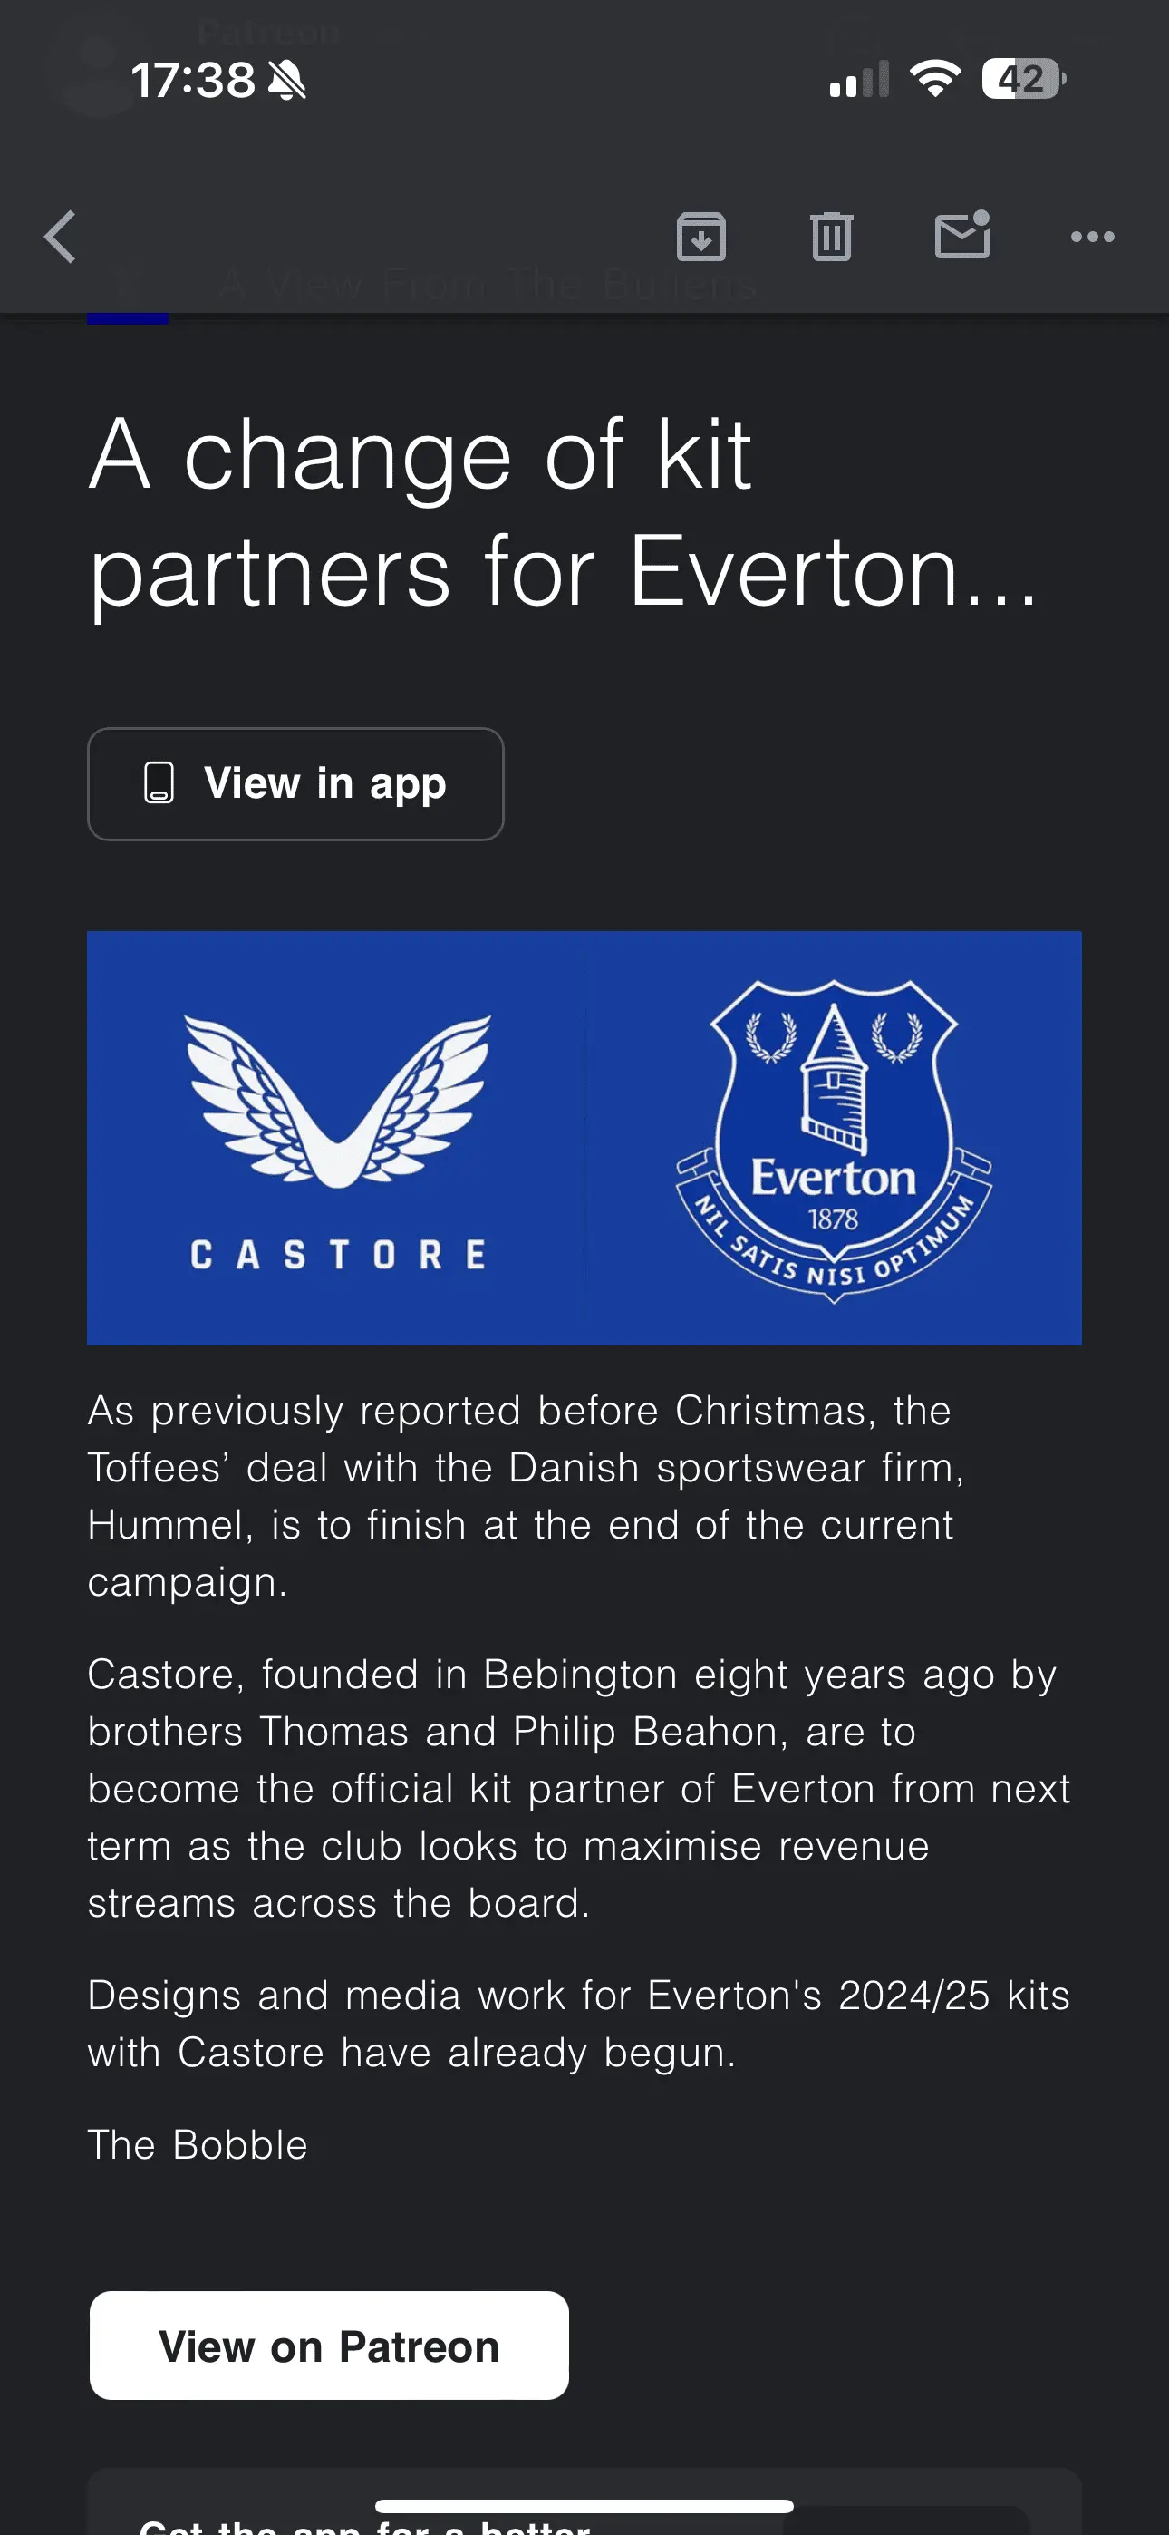The height and width of the screenshot is (2535, 1169).
Task: Tap the home indicator bar
Action: pyautogui.click(x=584, y=2505)
